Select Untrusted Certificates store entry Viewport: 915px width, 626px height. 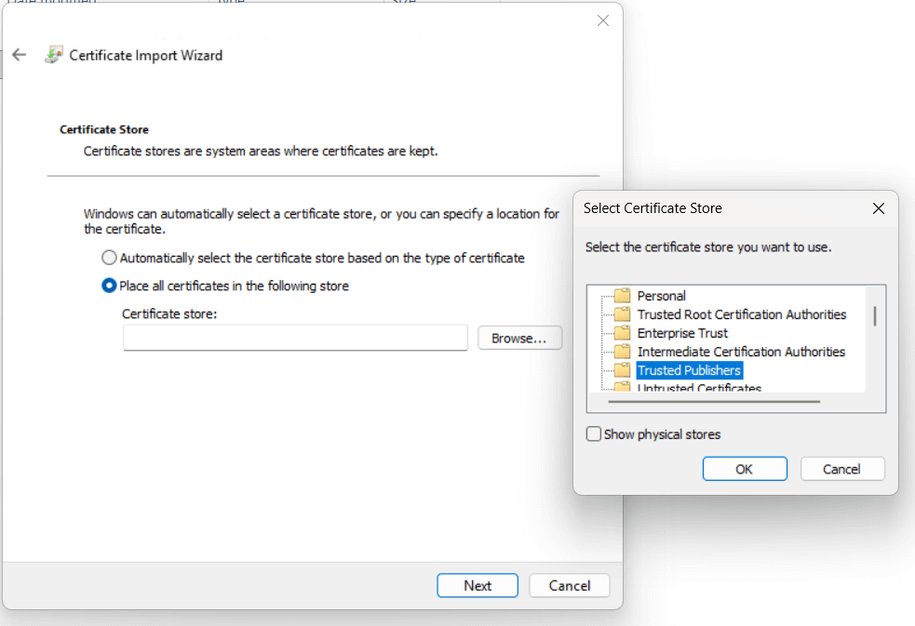(x=699, y=388)
